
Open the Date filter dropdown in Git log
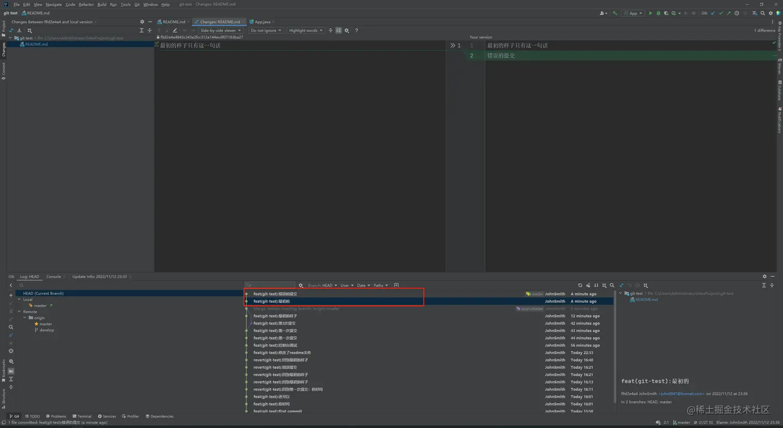(x=364, y=285)
